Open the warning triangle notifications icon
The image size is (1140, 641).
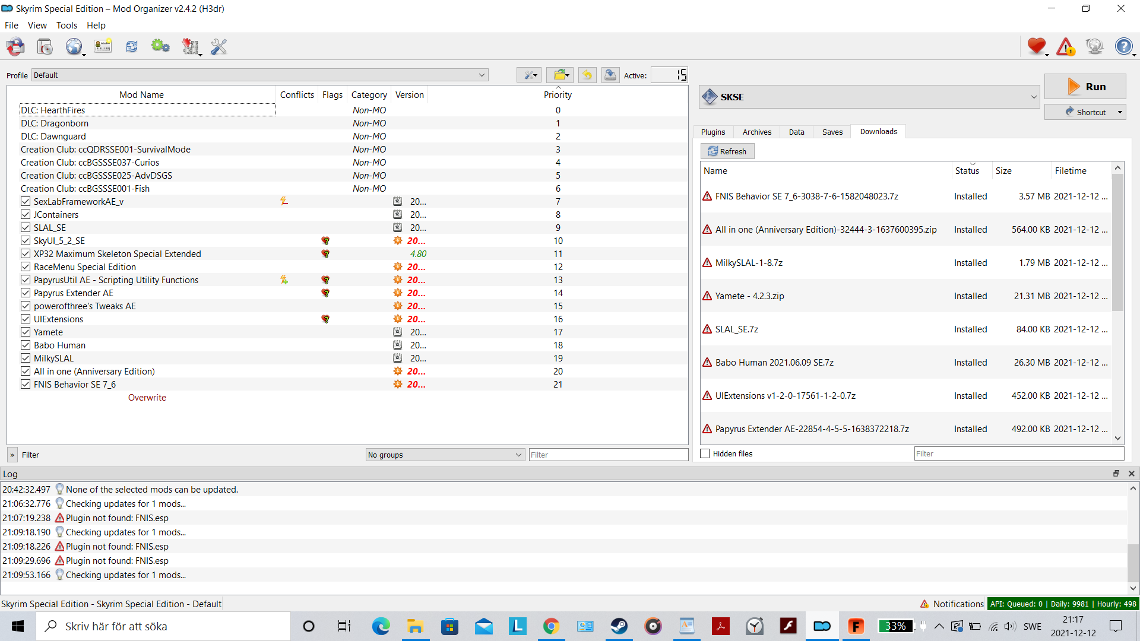point(1066,46)
